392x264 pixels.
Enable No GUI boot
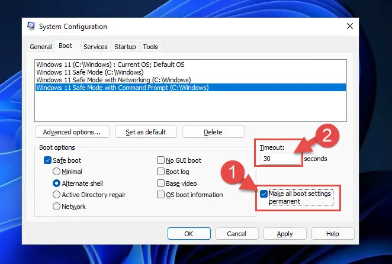click(160, 160)
